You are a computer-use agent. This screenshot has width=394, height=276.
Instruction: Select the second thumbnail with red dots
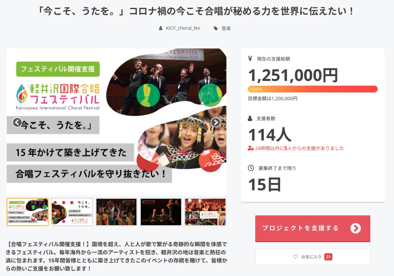tap(72, 212)
